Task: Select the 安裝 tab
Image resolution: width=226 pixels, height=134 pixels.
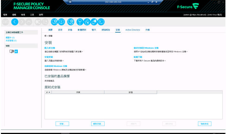Action: 118,30
